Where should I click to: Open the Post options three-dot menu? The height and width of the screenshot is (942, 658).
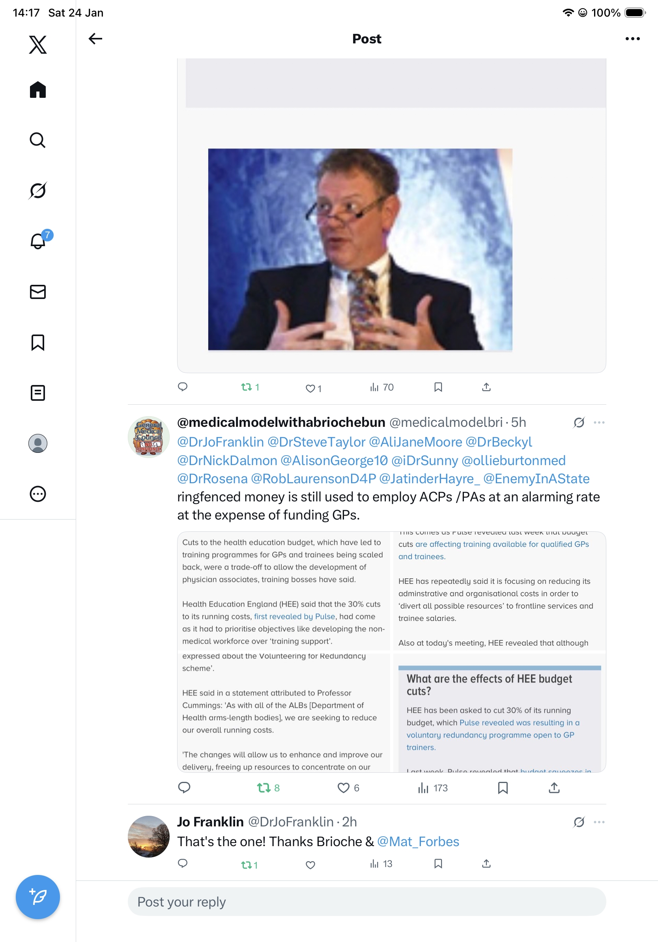click(633, 39)
